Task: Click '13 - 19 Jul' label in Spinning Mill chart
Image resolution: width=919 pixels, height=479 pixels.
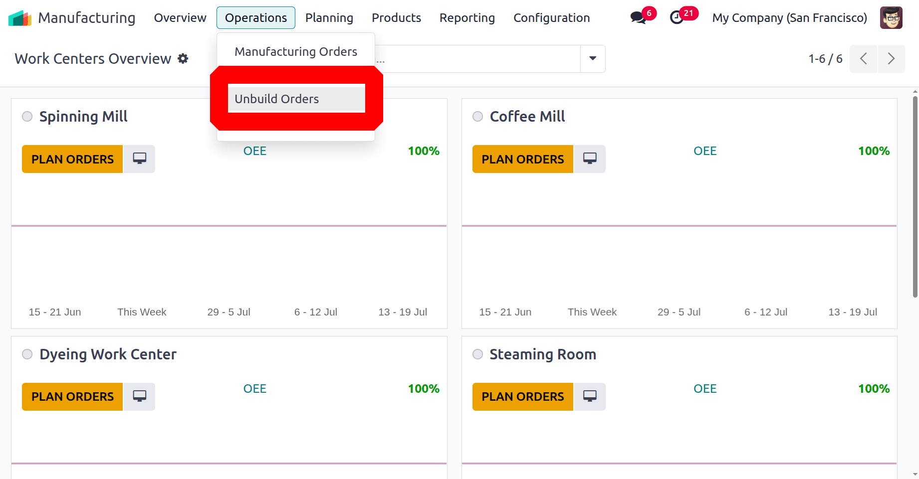Action: pyautogui.click(x=403, y=312)
